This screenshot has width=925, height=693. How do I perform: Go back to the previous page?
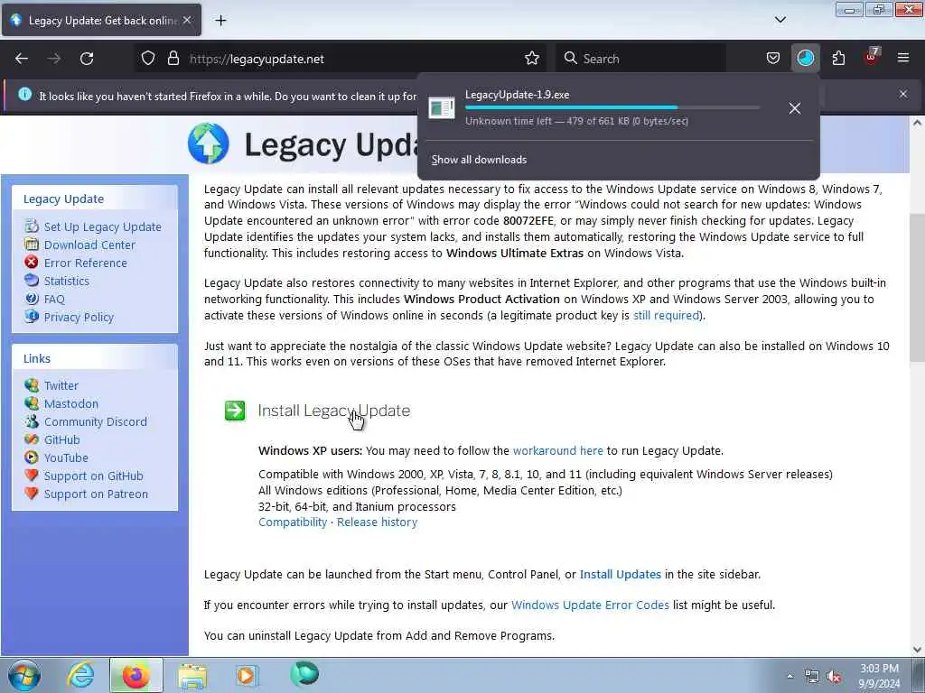point(22,59)
